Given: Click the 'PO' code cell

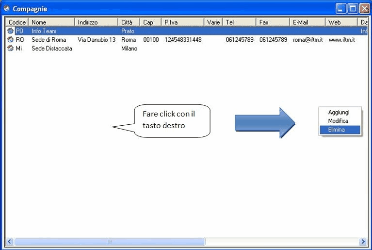Looking at the screenshot, I should point(20,31).
